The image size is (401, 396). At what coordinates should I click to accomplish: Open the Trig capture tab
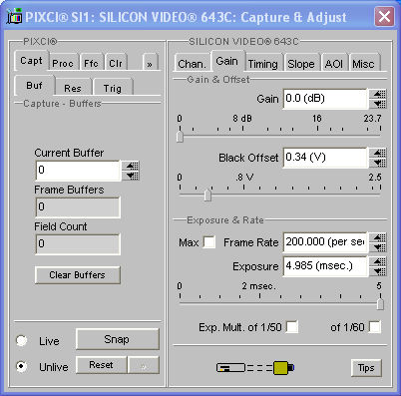coord(113,88)
